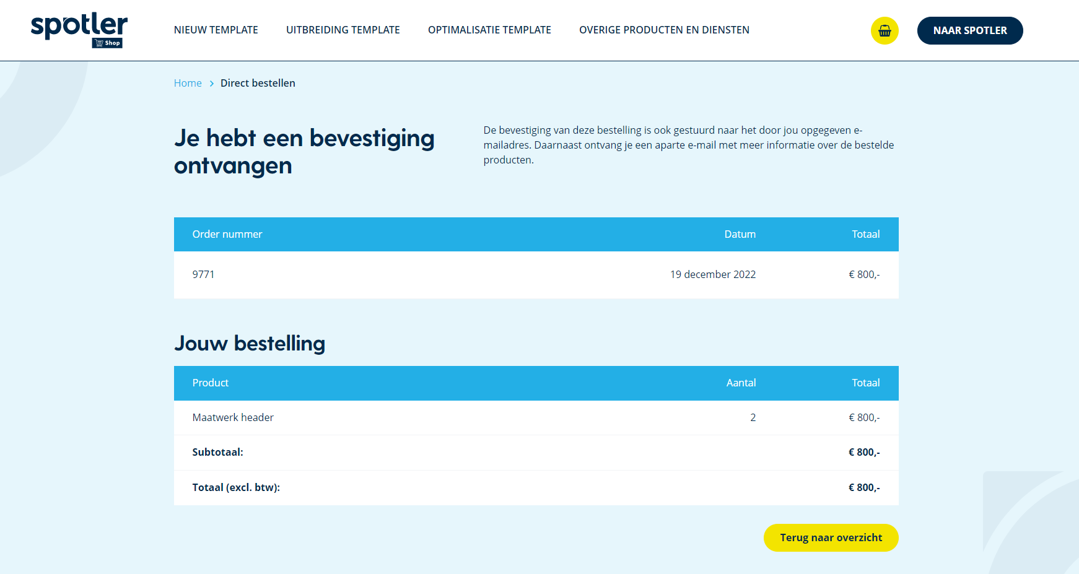Image resolution: width=1079 pixels, height=574 pixels.
Task: Click the Direct bestellen breadcrumb
Action: pos(258,83)
